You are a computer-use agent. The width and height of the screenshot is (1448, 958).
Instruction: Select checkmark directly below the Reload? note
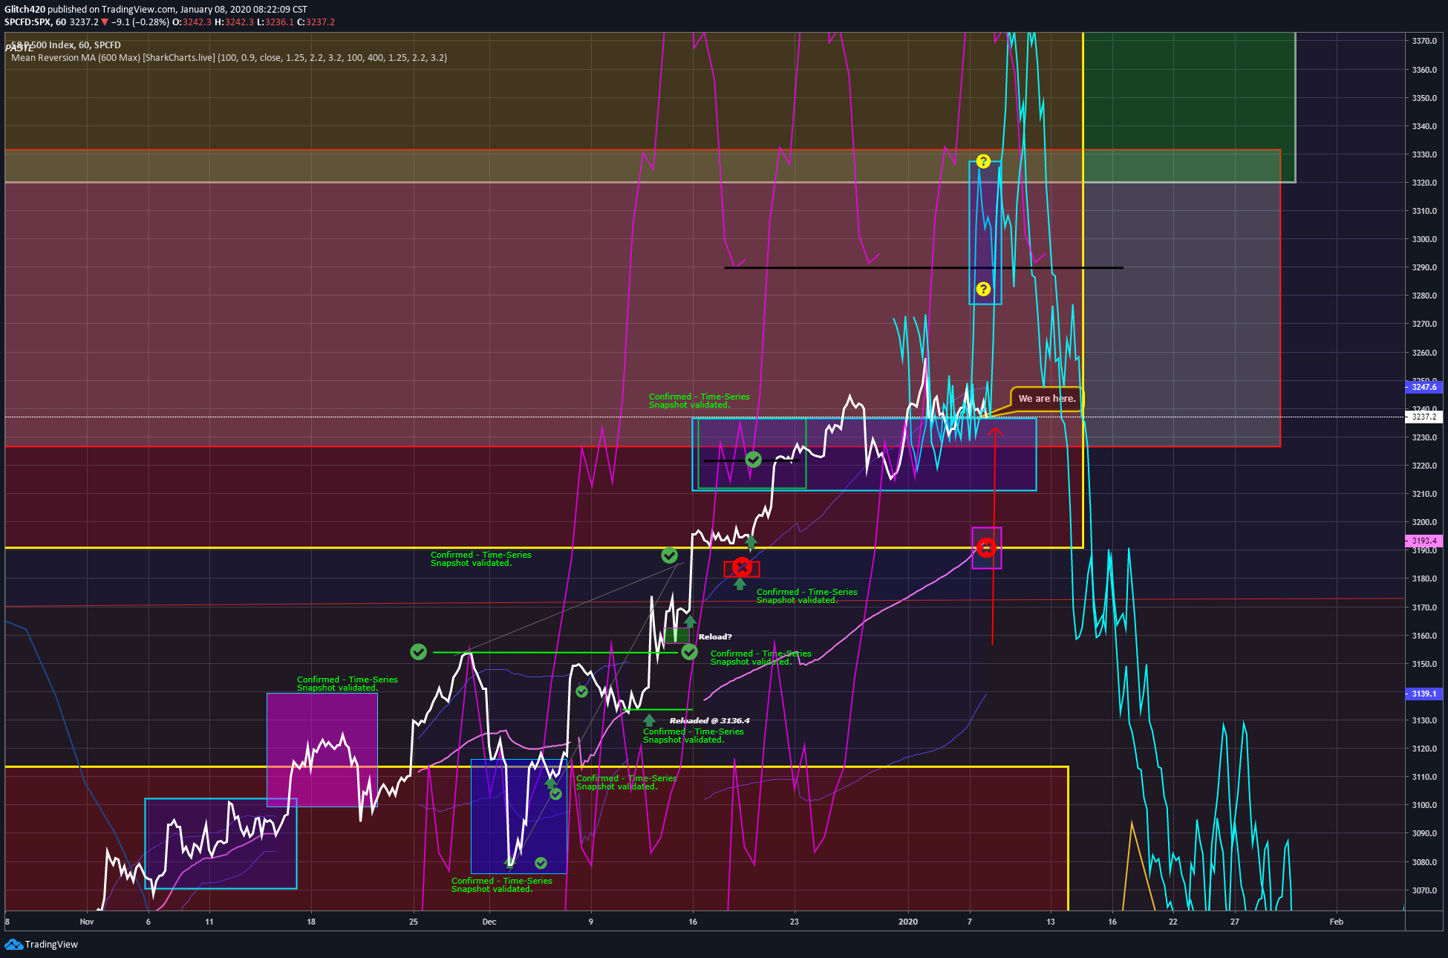pyautogui.click(x=690, y=652)
